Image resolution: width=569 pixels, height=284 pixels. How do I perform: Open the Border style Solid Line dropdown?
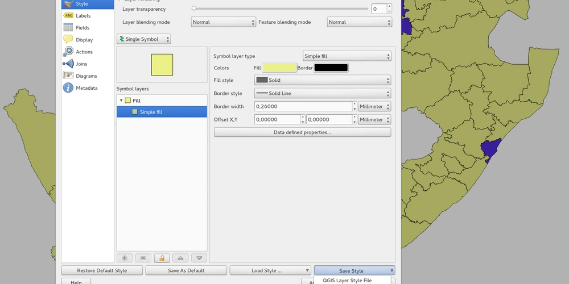[x=323, y=93]
